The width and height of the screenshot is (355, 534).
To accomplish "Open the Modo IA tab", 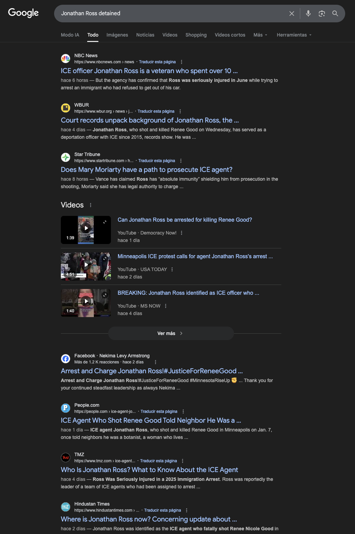I will click(x=70, y=35).
